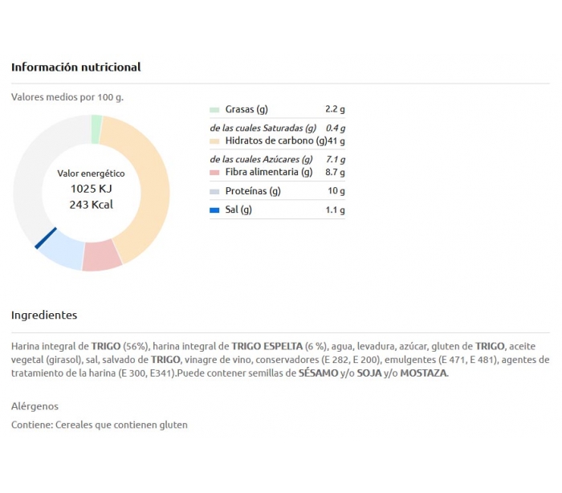Image resolution: width=562 pixels, height=493 pixels.
Task: Click the Proteínas (g) row label
Action: 253,191
